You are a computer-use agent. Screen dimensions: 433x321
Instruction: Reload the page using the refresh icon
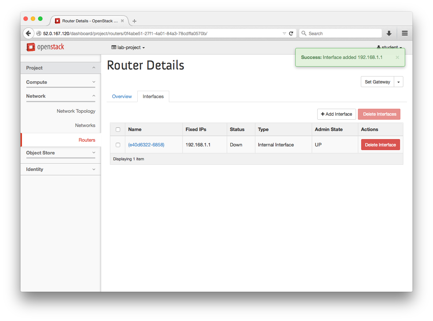click(291, 33)
